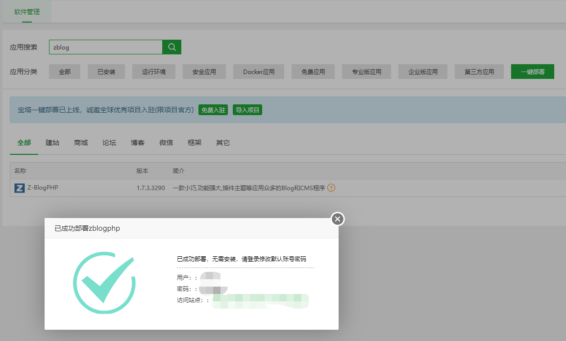Show 企业版应用 category

pos(423,72)
